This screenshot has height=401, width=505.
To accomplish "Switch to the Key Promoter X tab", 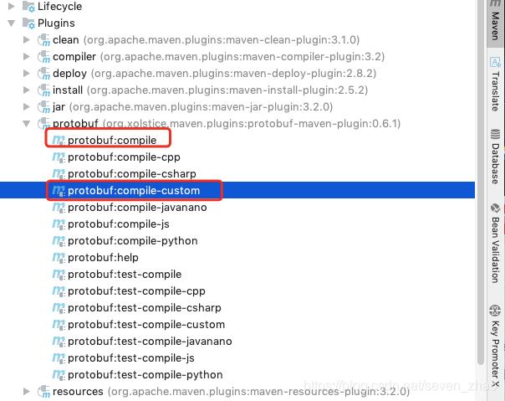I will click(x=495, y=346).
